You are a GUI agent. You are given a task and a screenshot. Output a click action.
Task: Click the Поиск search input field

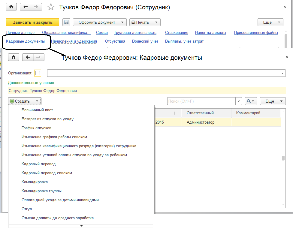click(x=201, y=101)
